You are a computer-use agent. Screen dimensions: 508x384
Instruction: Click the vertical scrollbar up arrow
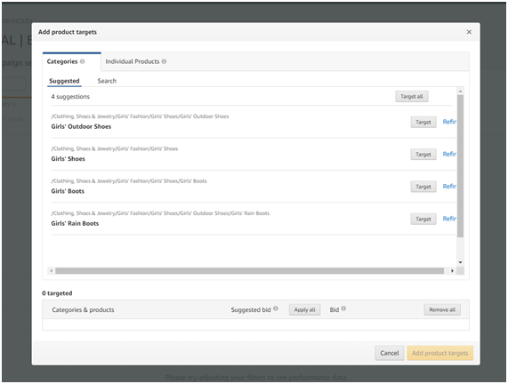[460, 92]
